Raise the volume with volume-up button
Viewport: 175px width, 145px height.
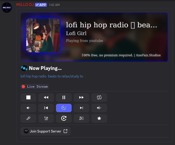click(99, 108)
